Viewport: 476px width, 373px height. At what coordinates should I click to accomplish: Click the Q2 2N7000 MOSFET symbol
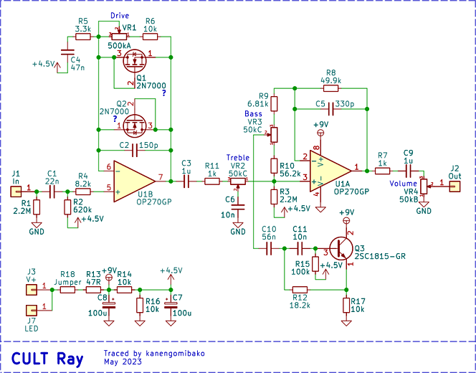pyautogui.click(x=135, y=126)
